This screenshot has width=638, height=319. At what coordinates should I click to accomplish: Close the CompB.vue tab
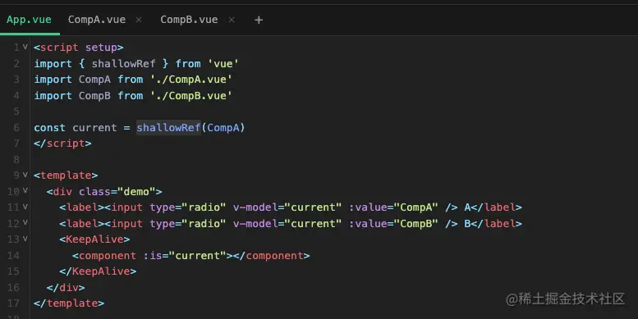tap(232, 20)
